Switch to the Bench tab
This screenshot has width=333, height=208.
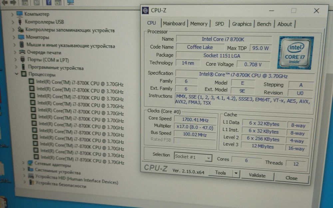click(264, 24)
